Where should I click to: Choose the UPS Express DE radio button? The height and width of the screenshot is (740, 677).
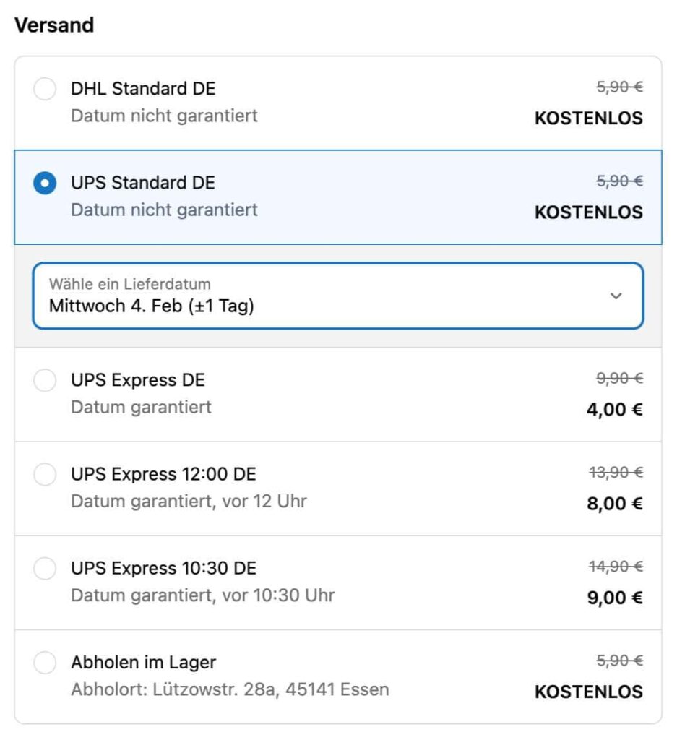tap(45, 381)
